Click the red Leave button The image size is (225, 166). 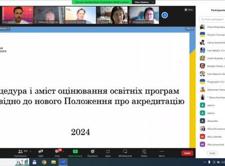coord(187,153)
